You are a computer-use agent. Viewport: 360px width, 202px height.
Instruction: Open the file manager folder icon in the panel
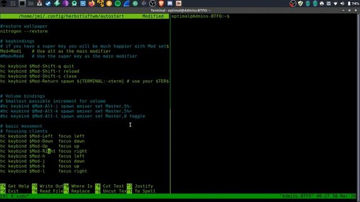coord(31,3)
